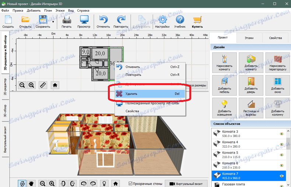Image resolution: width=291 pixels, height=187 pixels.
Task: Open a project with Открыть icon
Action: click(x=25, y=21)
